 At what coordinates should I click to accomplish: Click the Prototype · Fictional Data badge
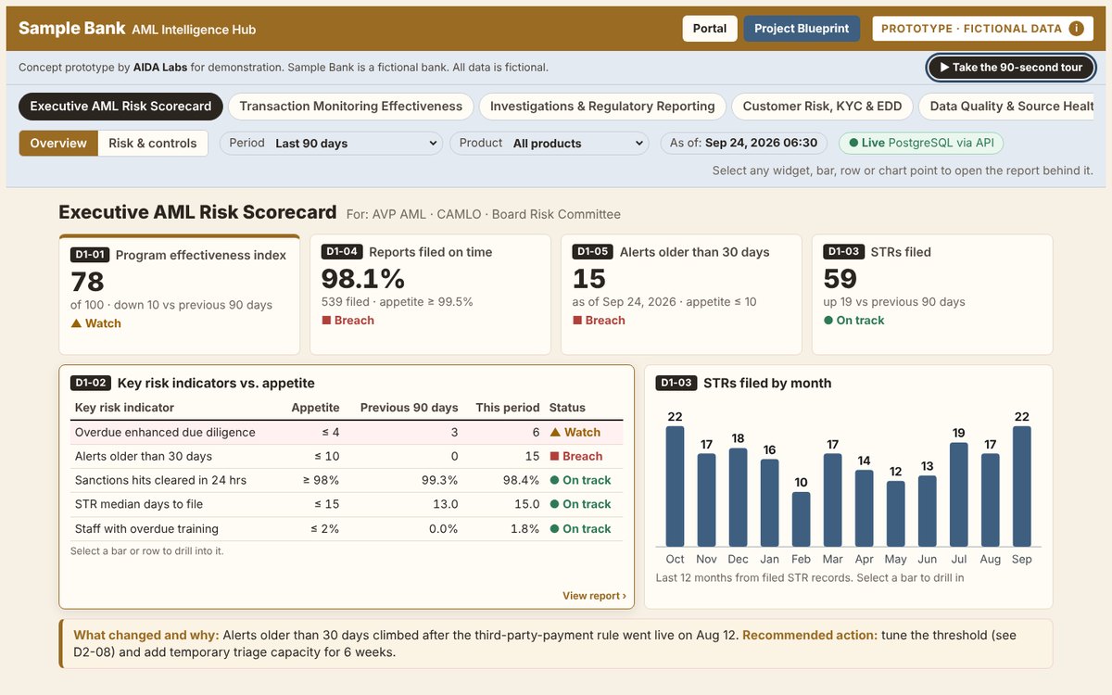[x=982, y=29]
